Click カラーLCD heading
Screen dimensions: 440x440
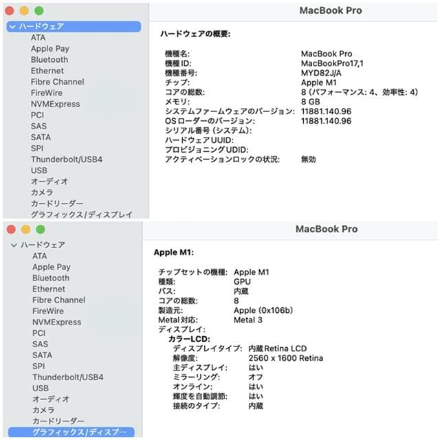pos(189,339)
